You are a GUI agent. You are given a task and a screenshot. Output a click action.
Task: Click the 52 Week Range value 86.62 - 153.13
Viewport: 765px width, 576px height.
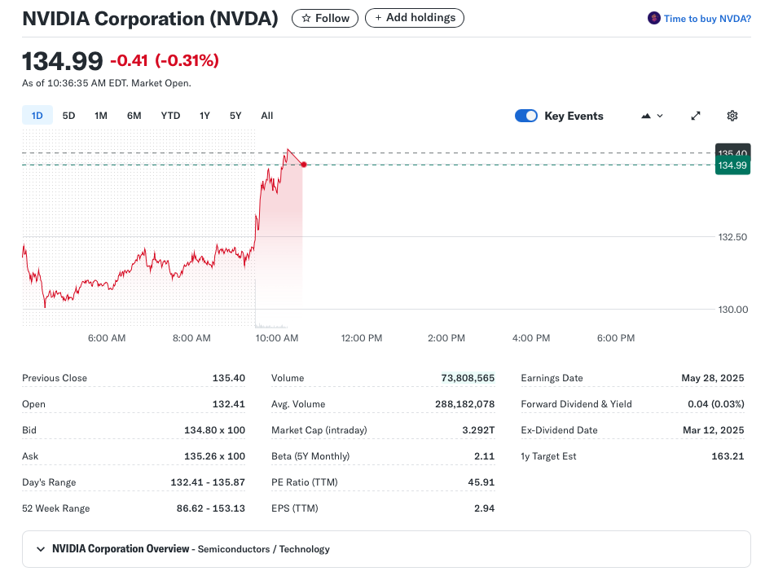pos(211,508)
